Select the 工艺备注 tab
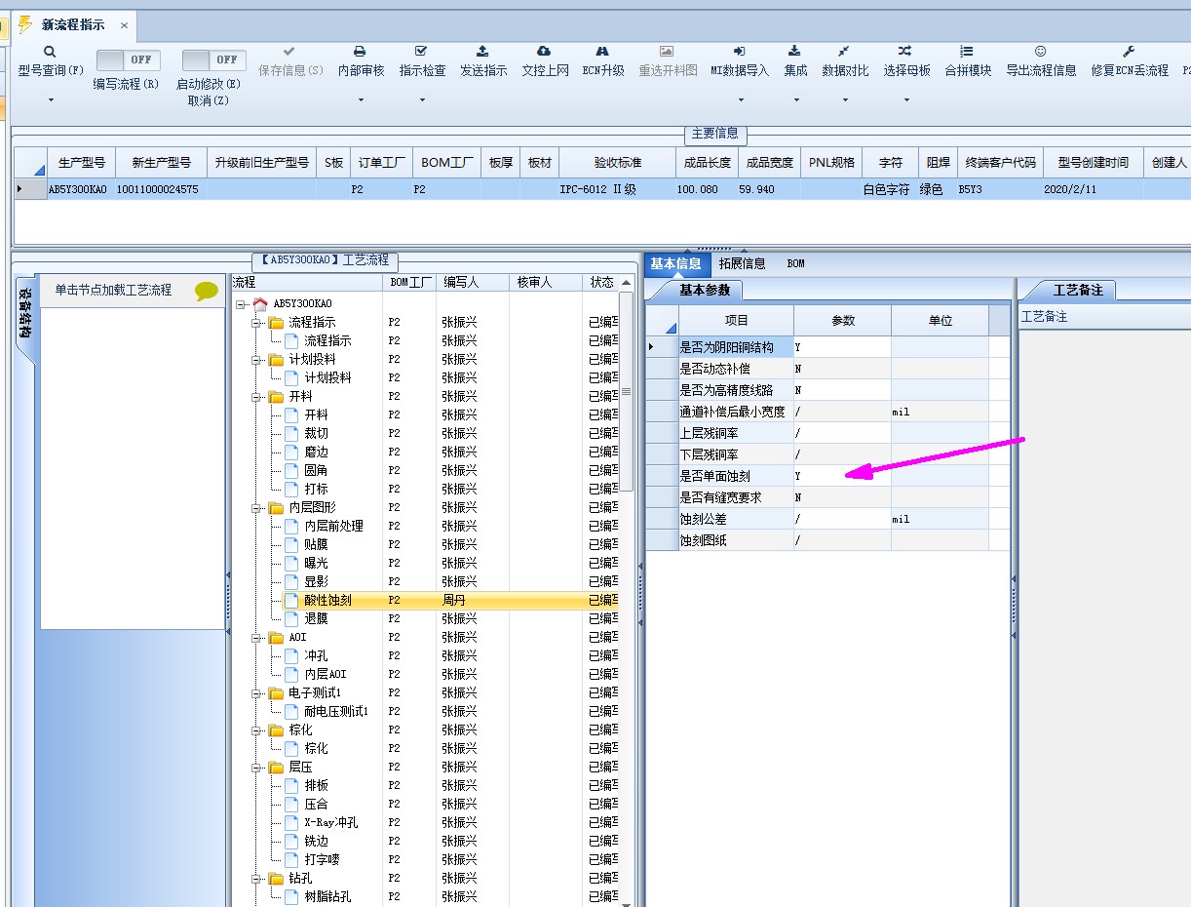 (1078, 290)
